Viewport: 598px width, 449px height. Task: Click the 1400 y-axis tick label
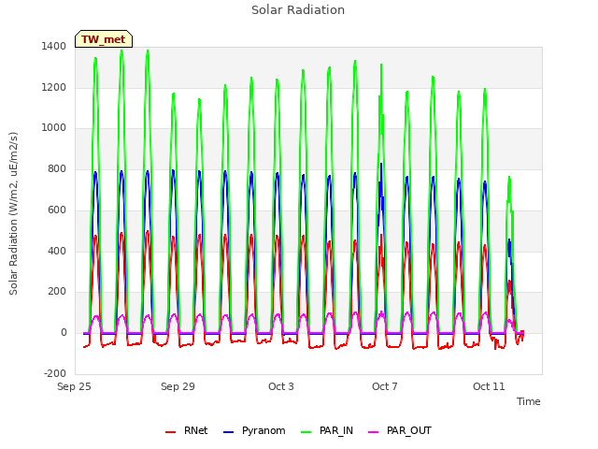[x=54, y=46]
